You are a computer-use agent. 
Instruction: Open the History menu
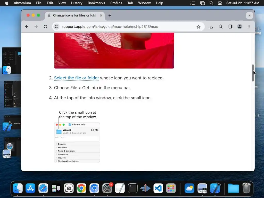click(77, 3)
